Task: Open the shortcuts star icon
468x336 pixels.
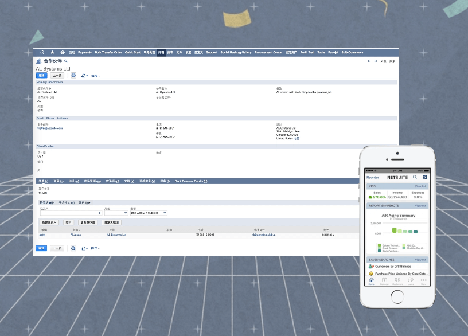Action: tap(53, 52)
